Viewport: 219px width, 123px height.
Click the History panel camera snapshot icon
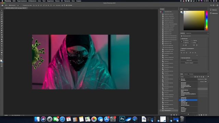(x=174, y=115)
